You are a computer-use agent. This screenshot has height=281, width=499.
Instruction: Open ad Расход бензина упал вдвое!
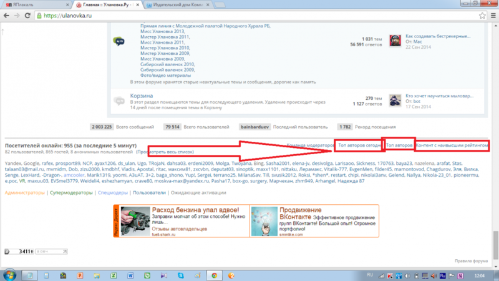(x=195, y=210)
